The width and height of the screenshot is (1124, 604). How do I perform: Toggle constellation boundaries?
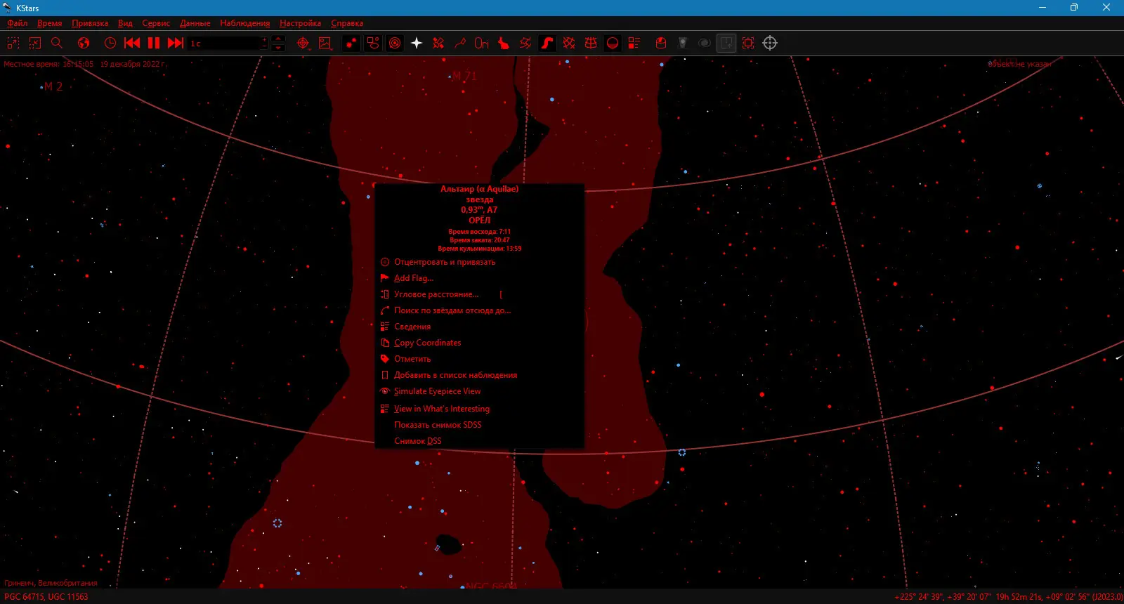tap(525, 43)
